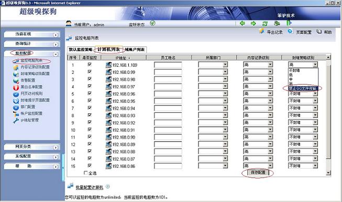Open 黑白名单配置 red icon in sidebar
This screenshot has width=342, height=202.
[x=16, y=87]
